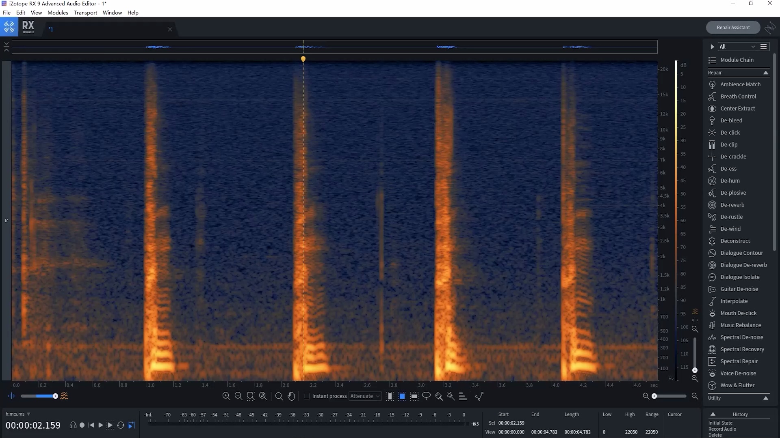Select the lasso selection tool

pos(426,396)
